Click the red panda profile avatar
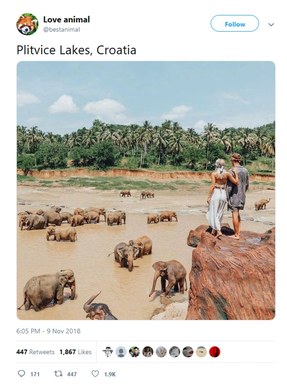Screen dimensions: 287x384 tap(27, 24)
